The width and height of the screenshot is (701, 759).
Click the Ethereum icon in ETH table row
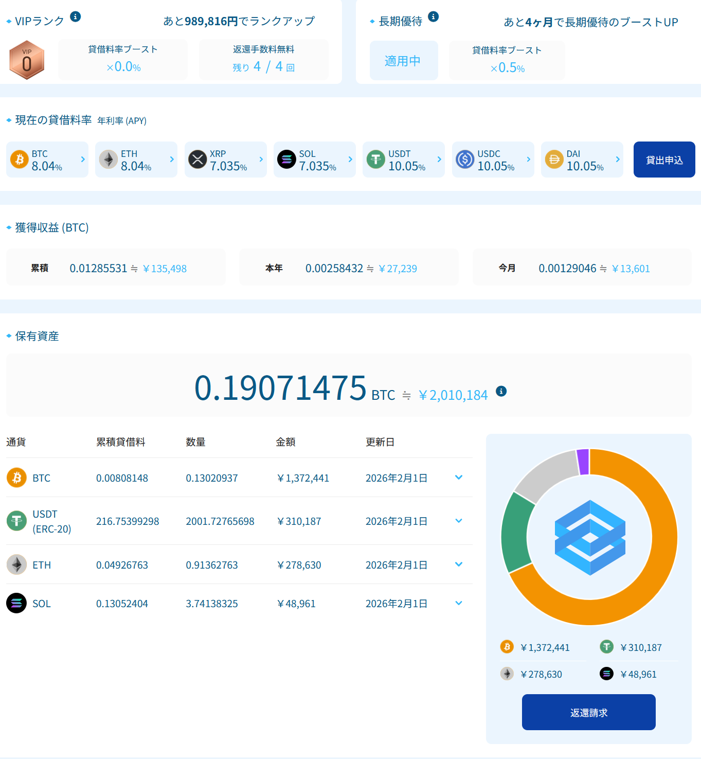pos(16,564)
